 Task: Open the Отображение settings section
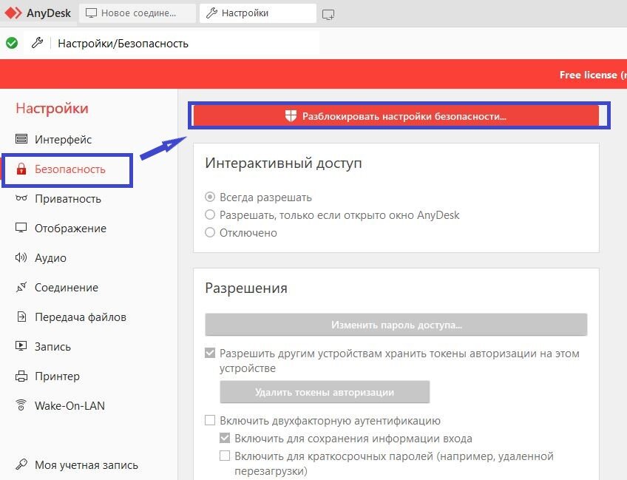click(x=70, y=228)
